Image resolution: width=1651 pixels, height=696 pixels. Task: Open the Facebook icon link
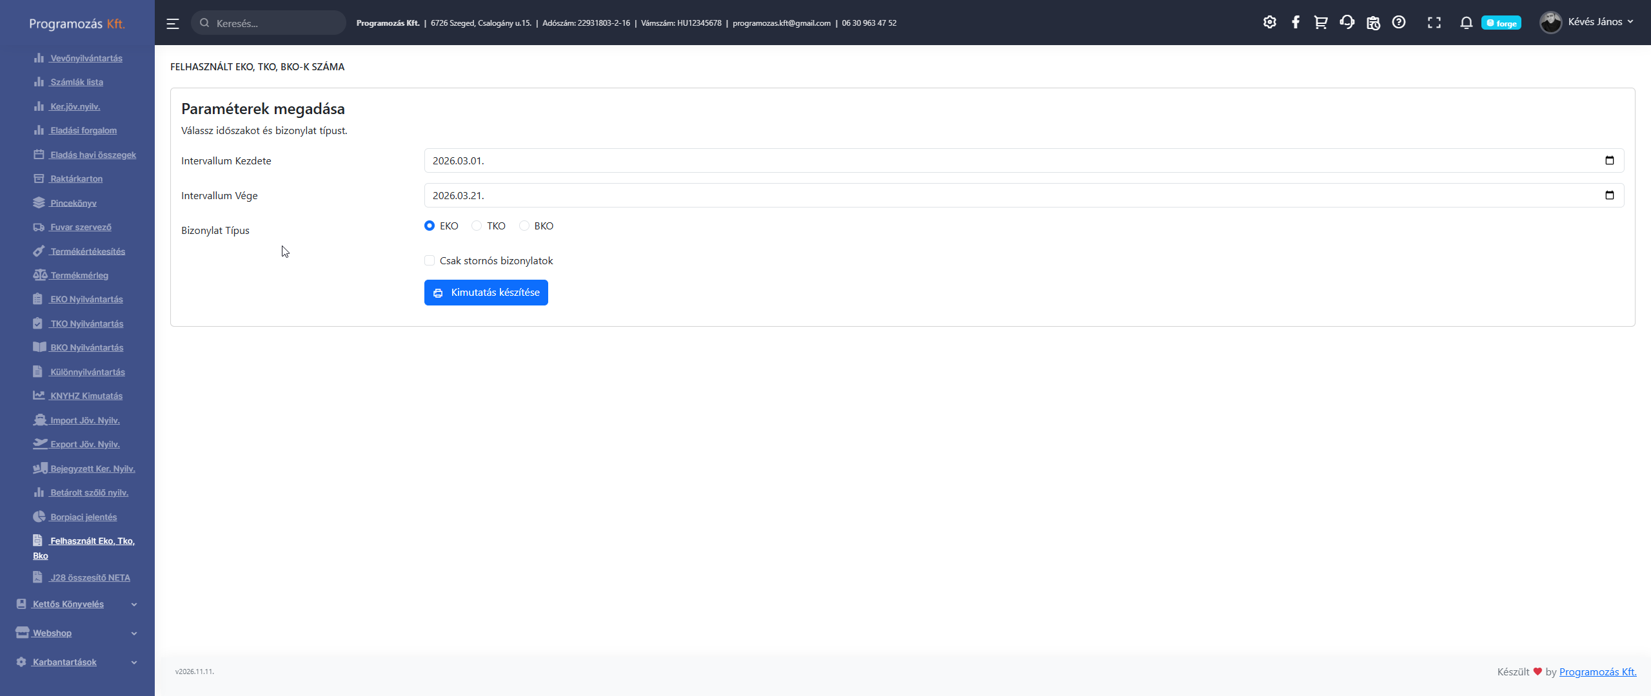(x=1295, y=23)
